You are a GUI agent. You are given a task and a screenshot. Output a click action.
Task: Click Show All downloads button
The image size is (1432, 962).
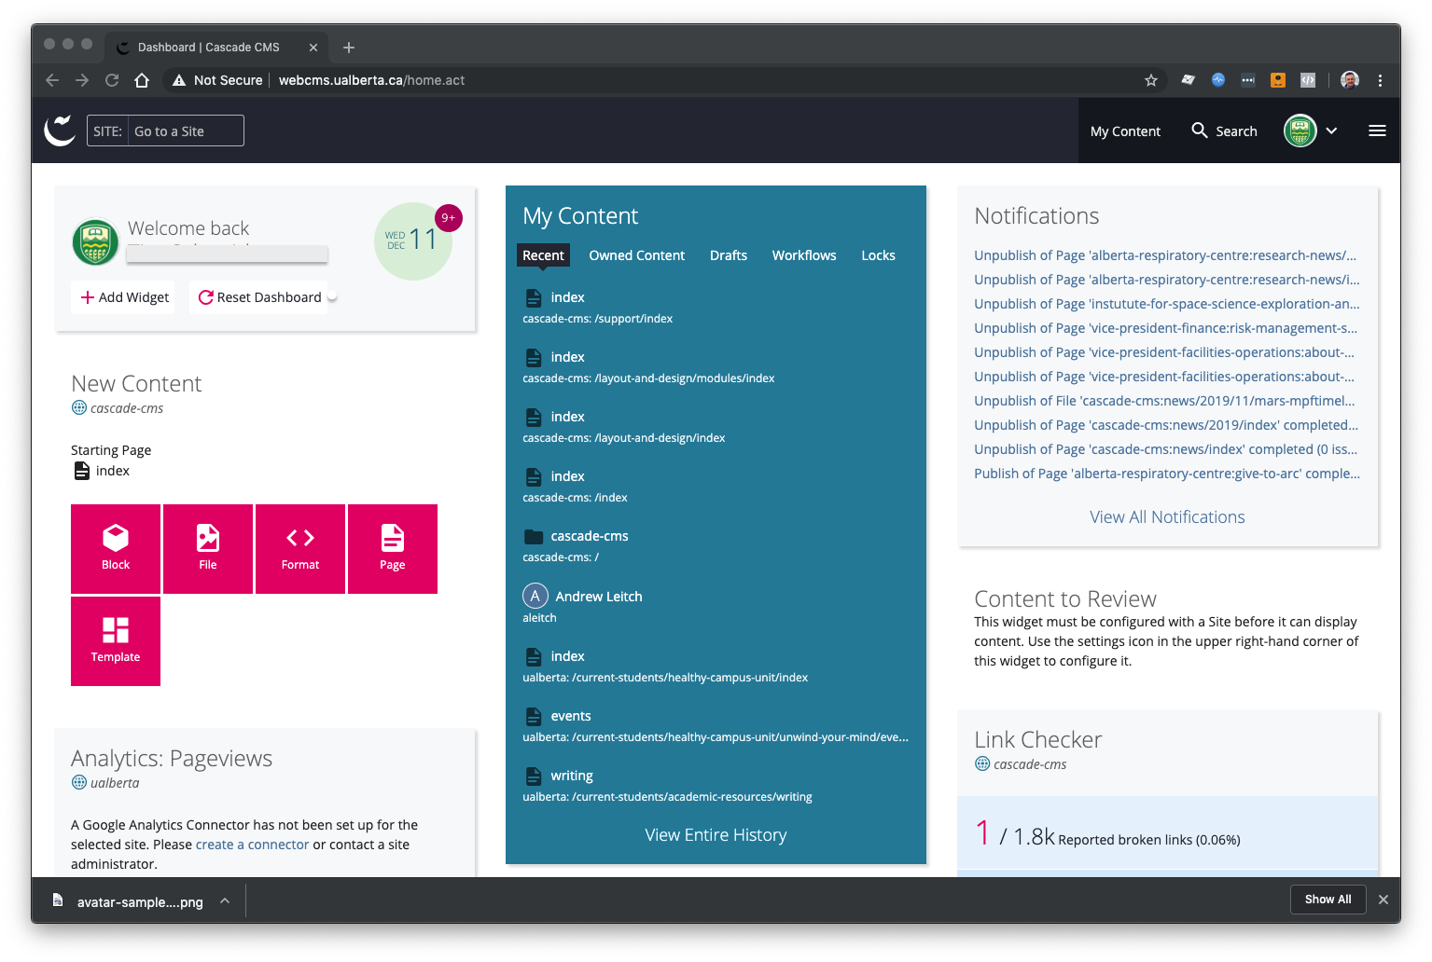[1328, 900]
